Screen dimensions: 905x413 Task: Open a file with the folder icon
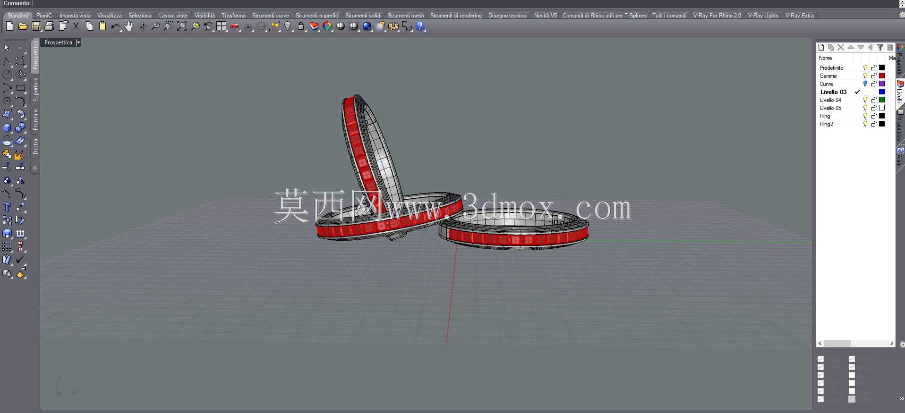pyautogui.click(x=23, y=26)
